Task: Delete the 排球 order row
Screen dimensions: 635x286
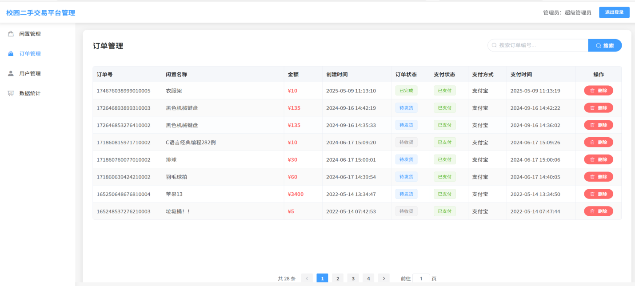Action: pos(598,159)
